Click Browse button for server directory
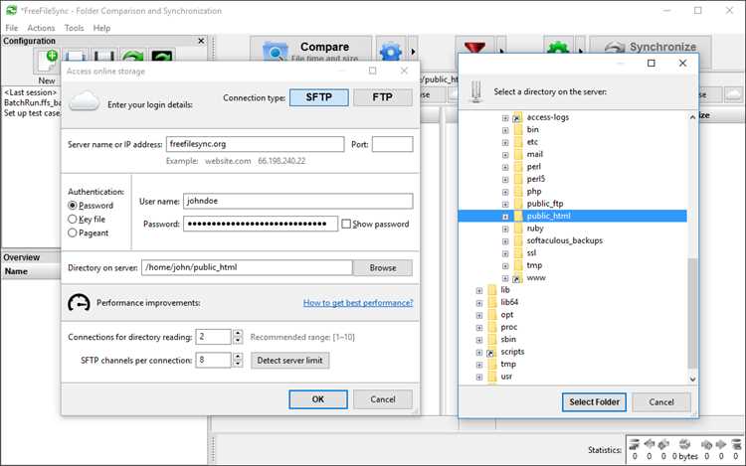Viewport: 746px width, 466px height. [x=383, y=268]
